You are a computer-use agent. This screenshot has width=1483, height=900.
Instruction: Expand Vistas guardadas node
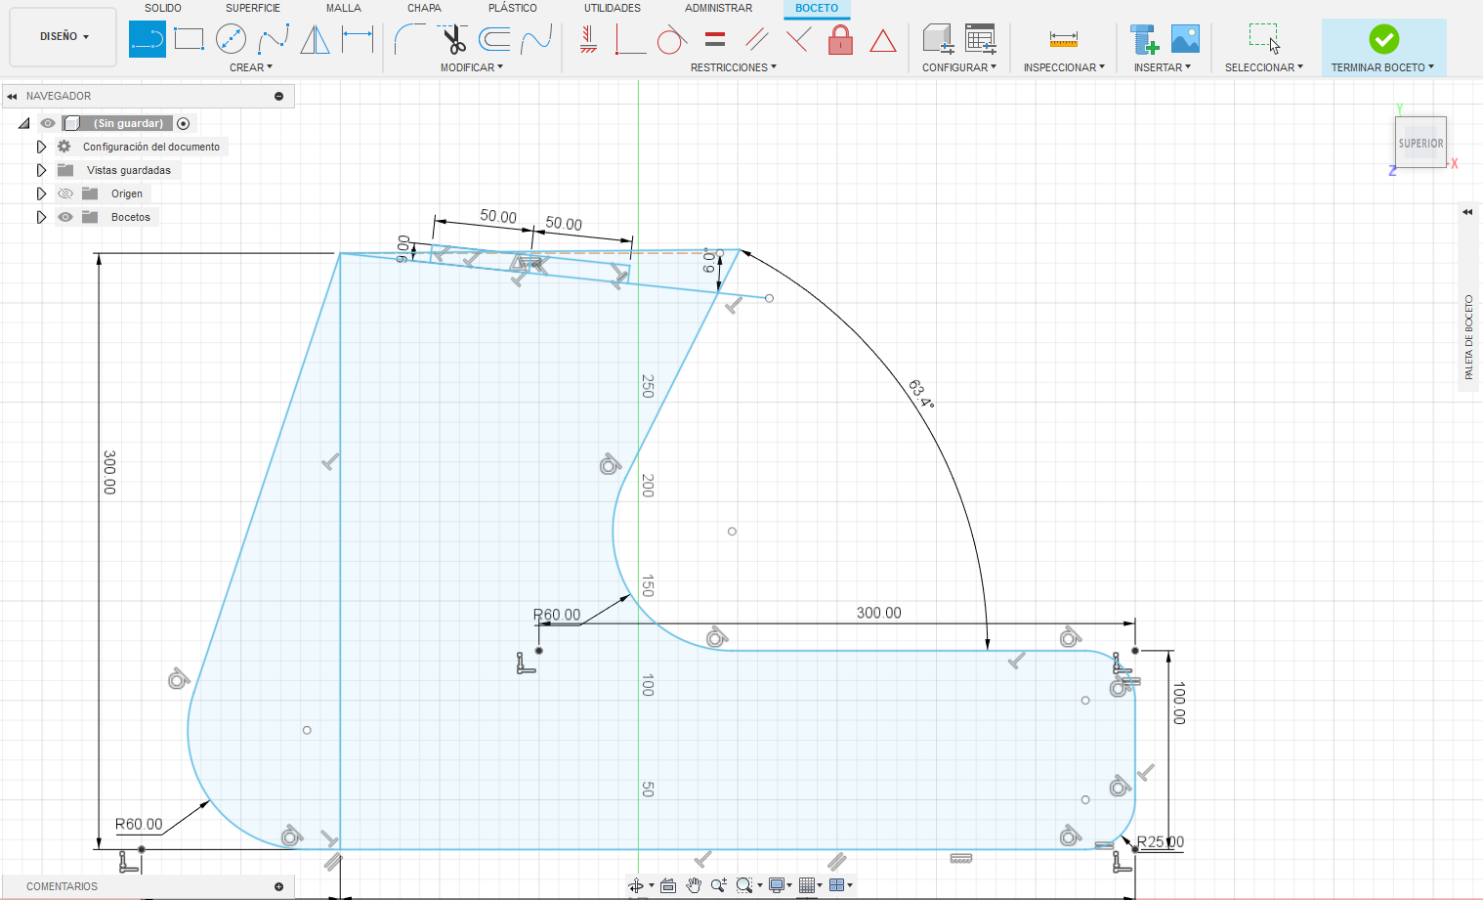pyautogui.click(x=41, y=170)
